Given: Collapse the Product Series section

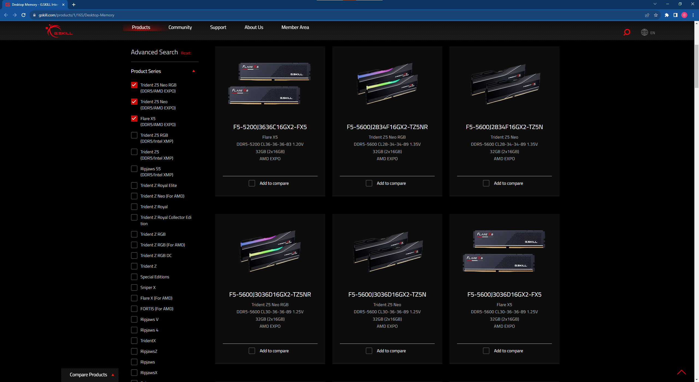Looking at the screenshot, I should (x=194, y=71).
